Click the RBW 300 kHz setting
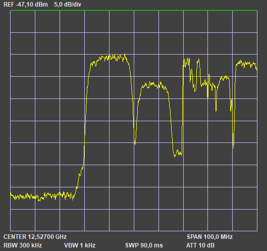The width and height of the screenshot is (267, 251). coord(23,245)
